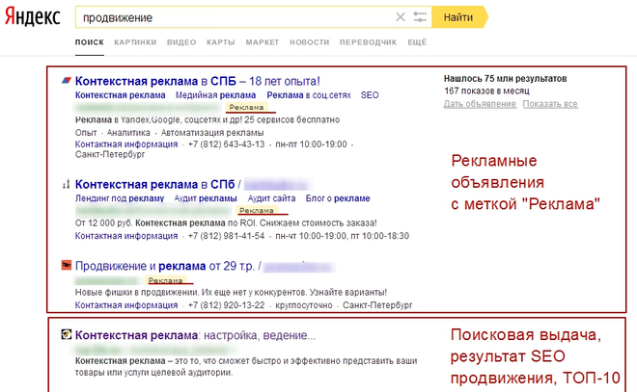The image size is (637, 392).
Task: Clear the search query with the X icon
Action: pyautogui.click(x=401, y=17)
